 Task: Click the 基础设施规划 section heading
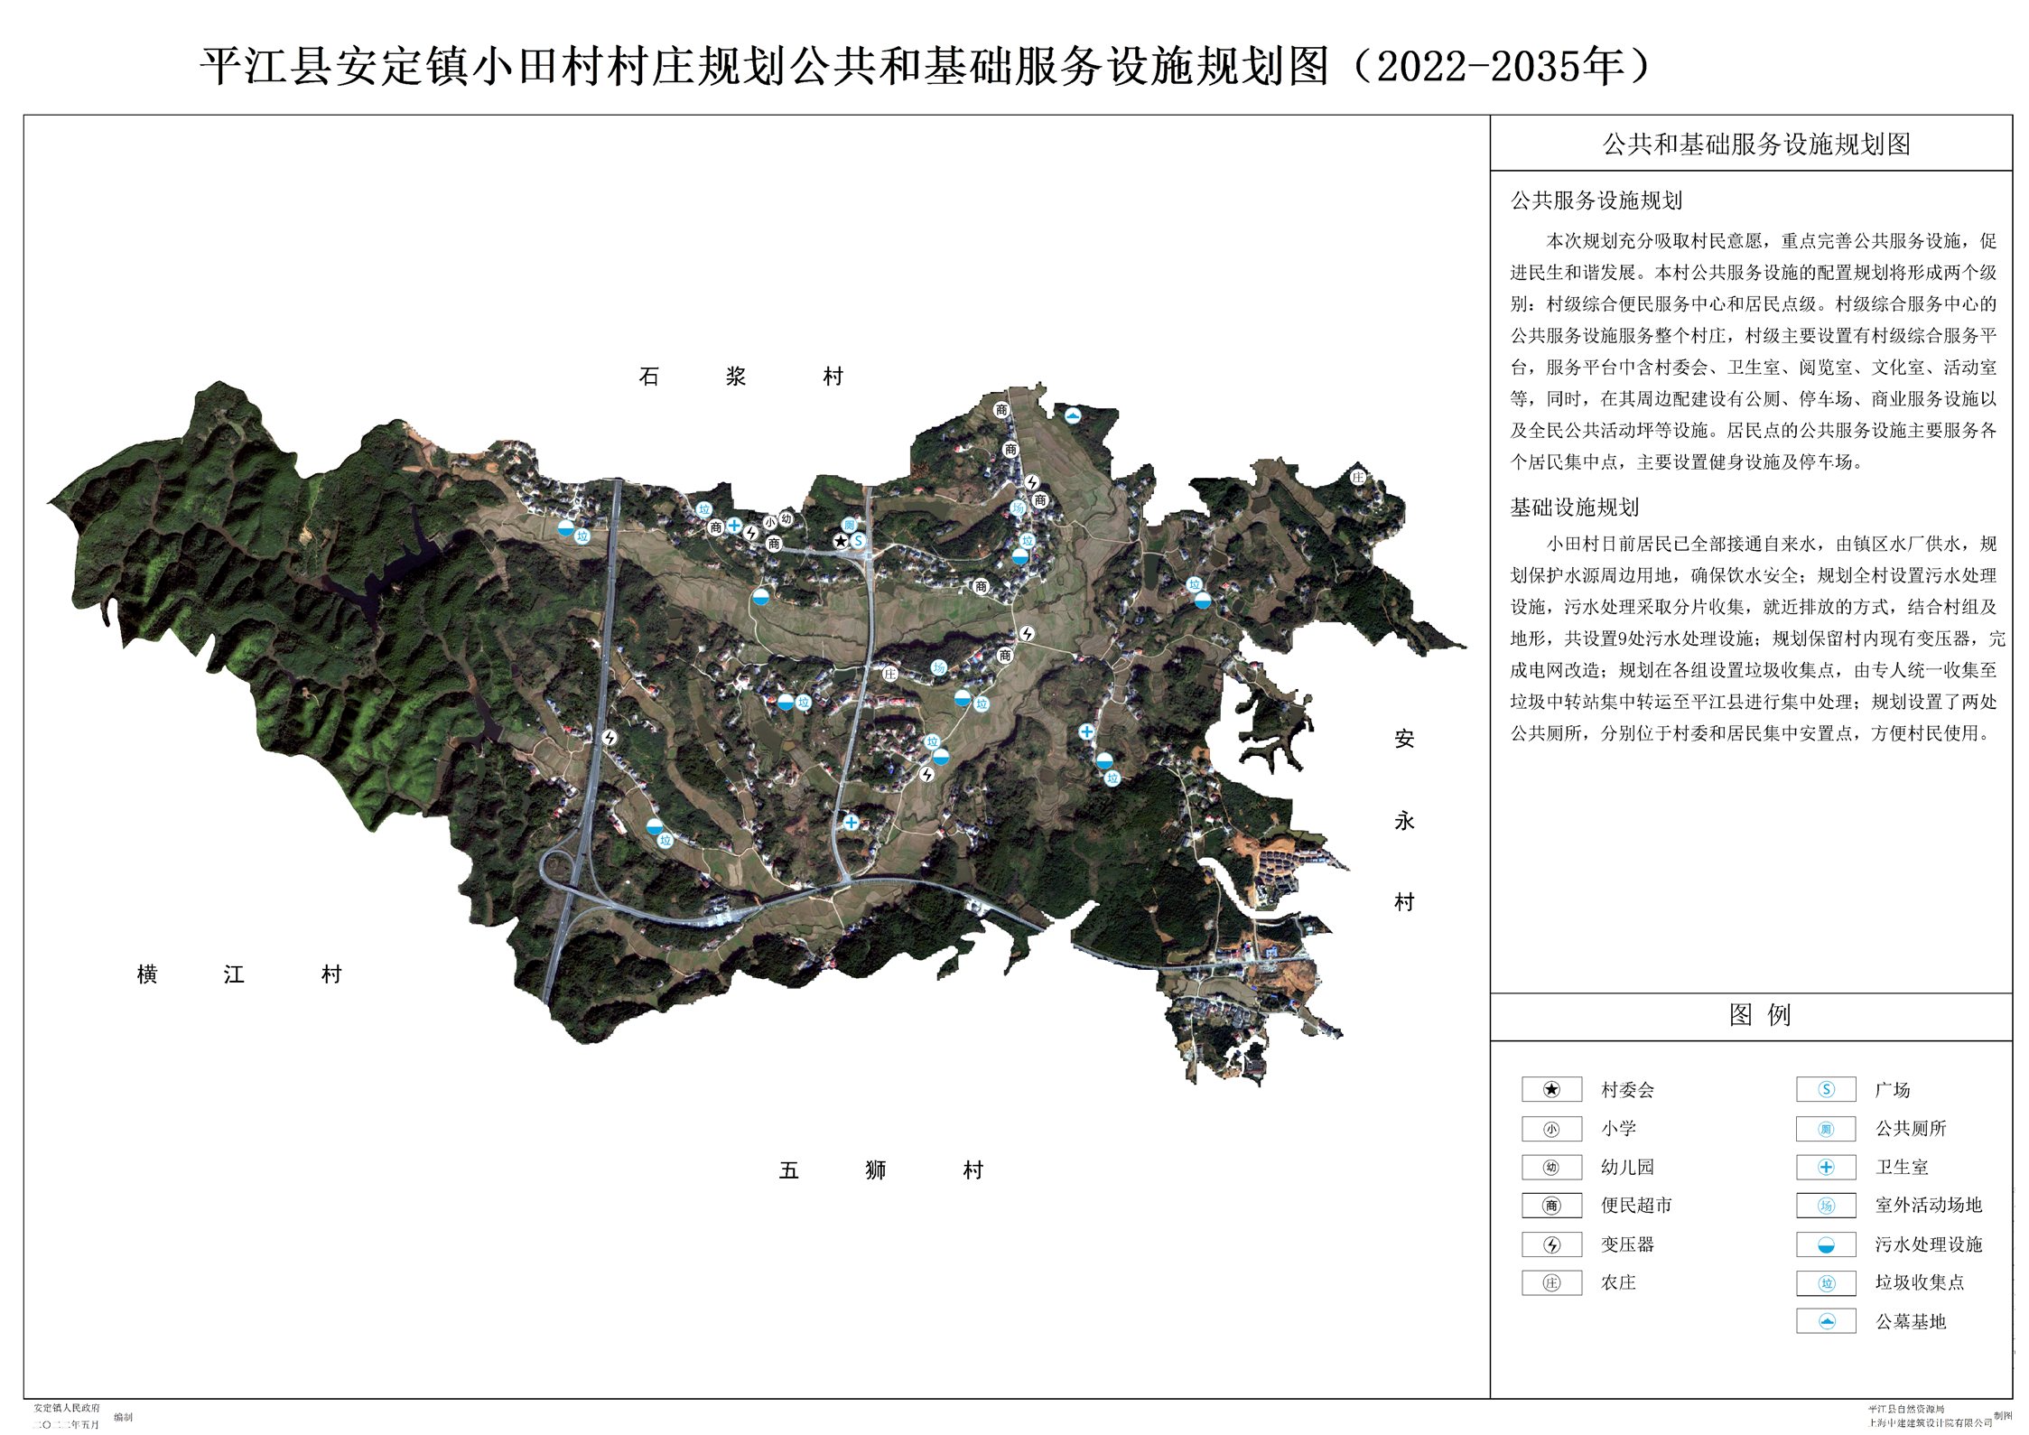(x=1574, y=508)
